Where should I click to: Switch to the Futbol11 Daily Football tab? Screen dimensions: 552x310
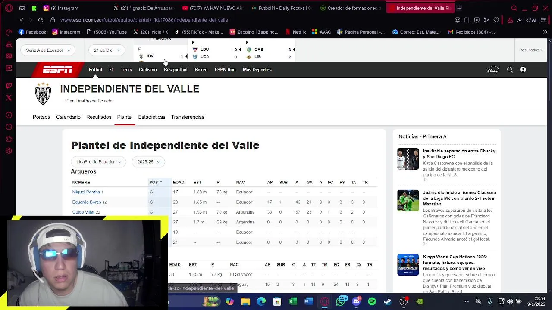tap(282, 8)
